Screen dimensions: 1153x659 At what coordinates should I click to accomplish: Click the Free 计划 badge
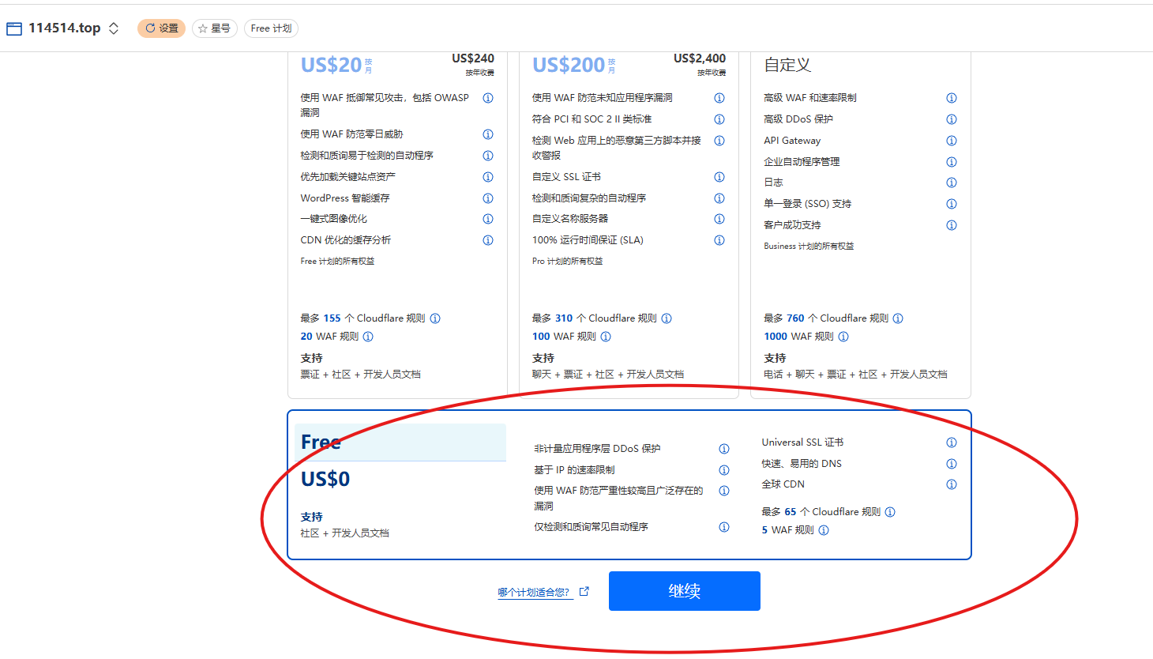click(x=271, y=28)
